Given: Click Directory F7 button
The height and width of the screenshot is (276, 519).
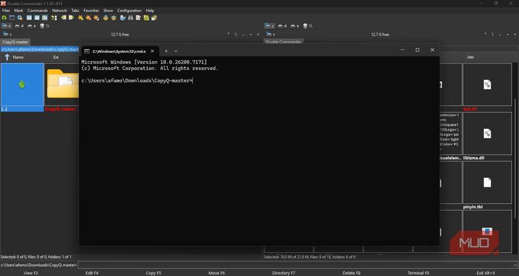Looking at the screenshot, I should (x=283, y=273).
